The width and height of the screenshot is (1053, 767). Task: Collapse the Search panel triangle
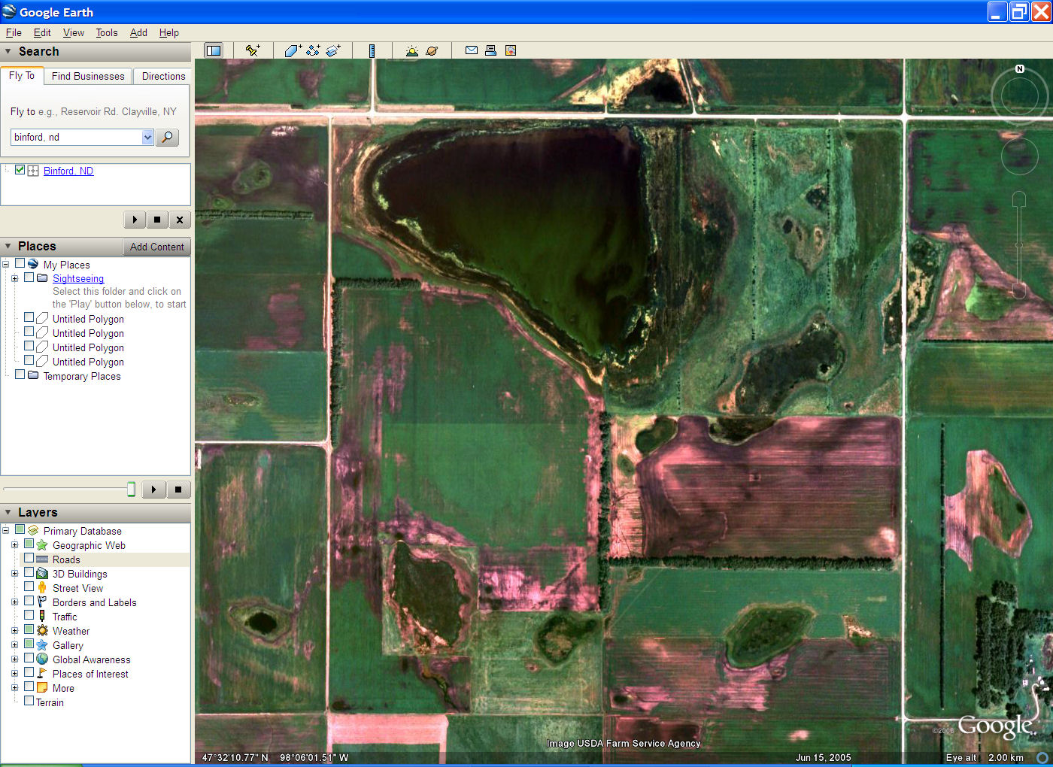(8, 52)
